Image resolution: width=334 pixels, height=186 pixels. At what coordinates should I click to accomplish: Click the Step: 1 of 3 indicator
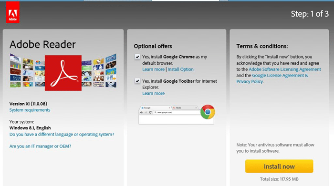310,14
